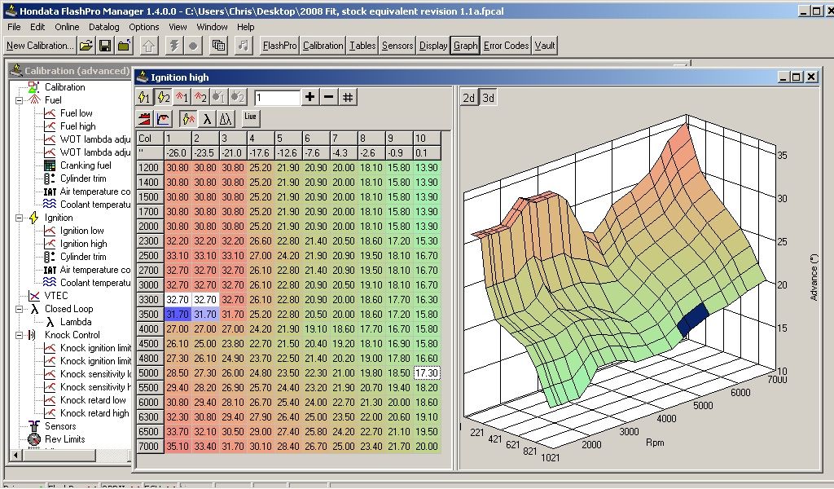Collapse the Ignition tree node
The width and height of the screenshot is (834, 489).
20,218
